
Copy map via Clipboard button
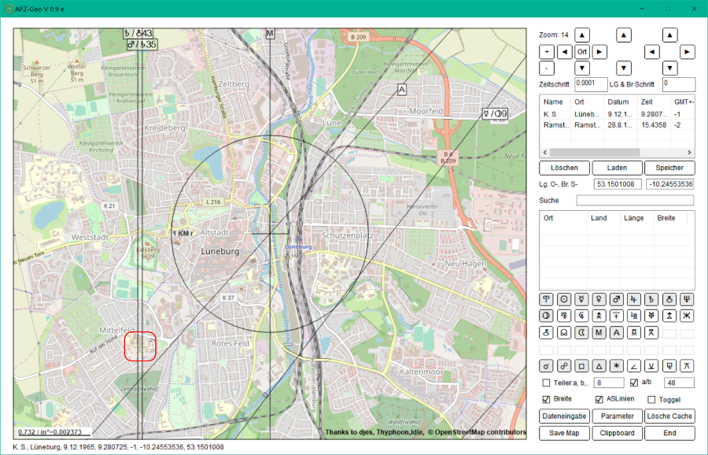click(x=617, y=433)
